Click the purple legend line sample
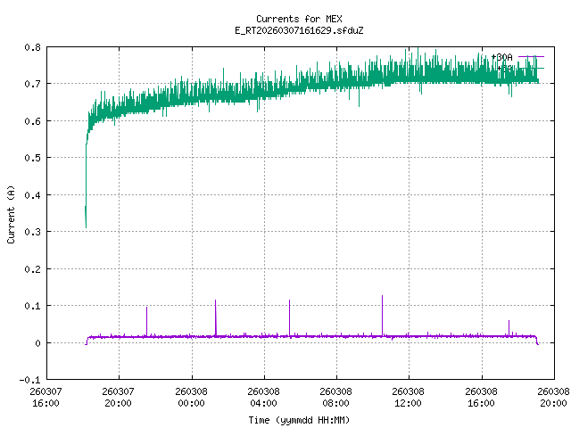 click(531, 57)
